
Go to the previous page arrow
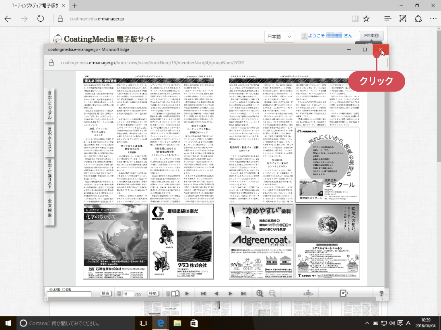pos(216,293)
